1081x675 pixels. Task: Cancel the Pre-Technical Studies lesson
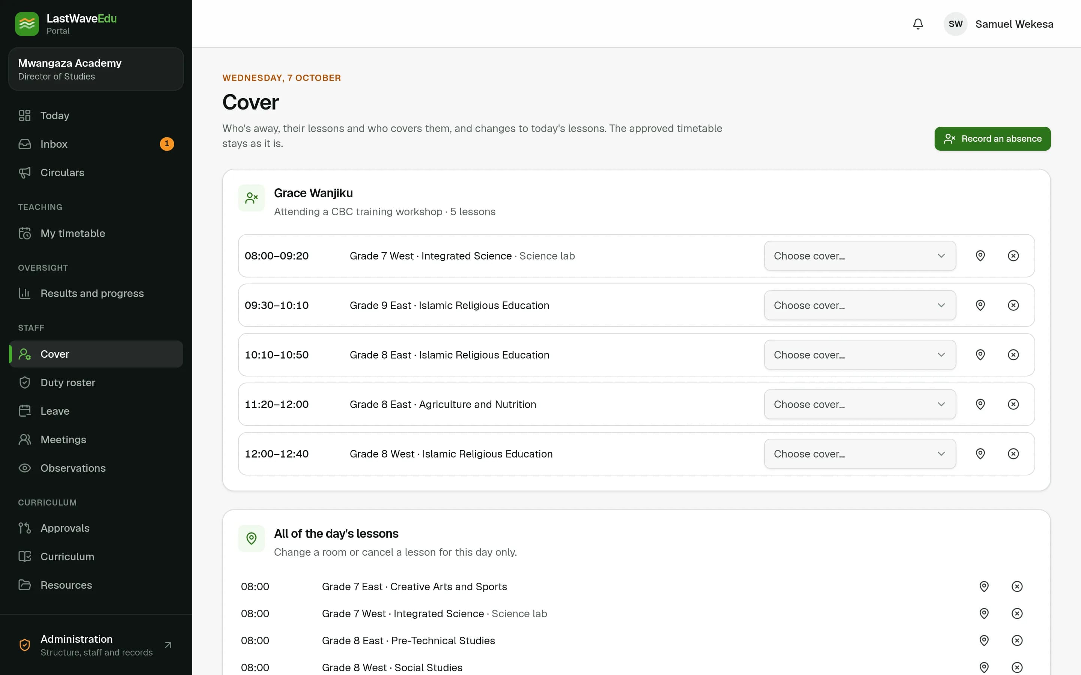point(1017,640)
